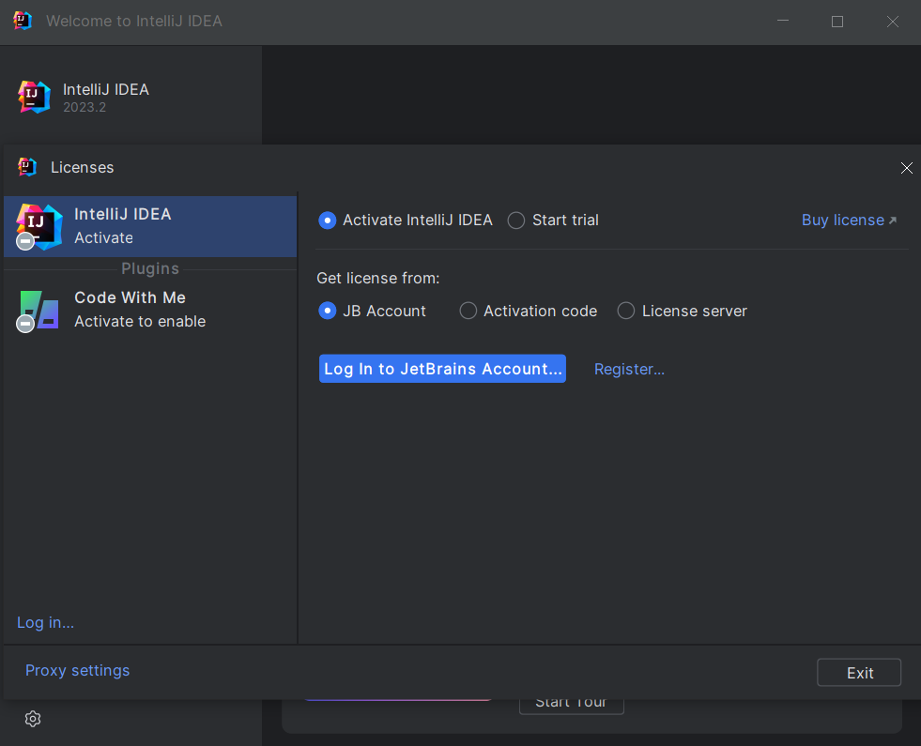Viewport: 921px width, 746px height.
Task: Click the Code With Me plugin icon
Action: point(38,310)
